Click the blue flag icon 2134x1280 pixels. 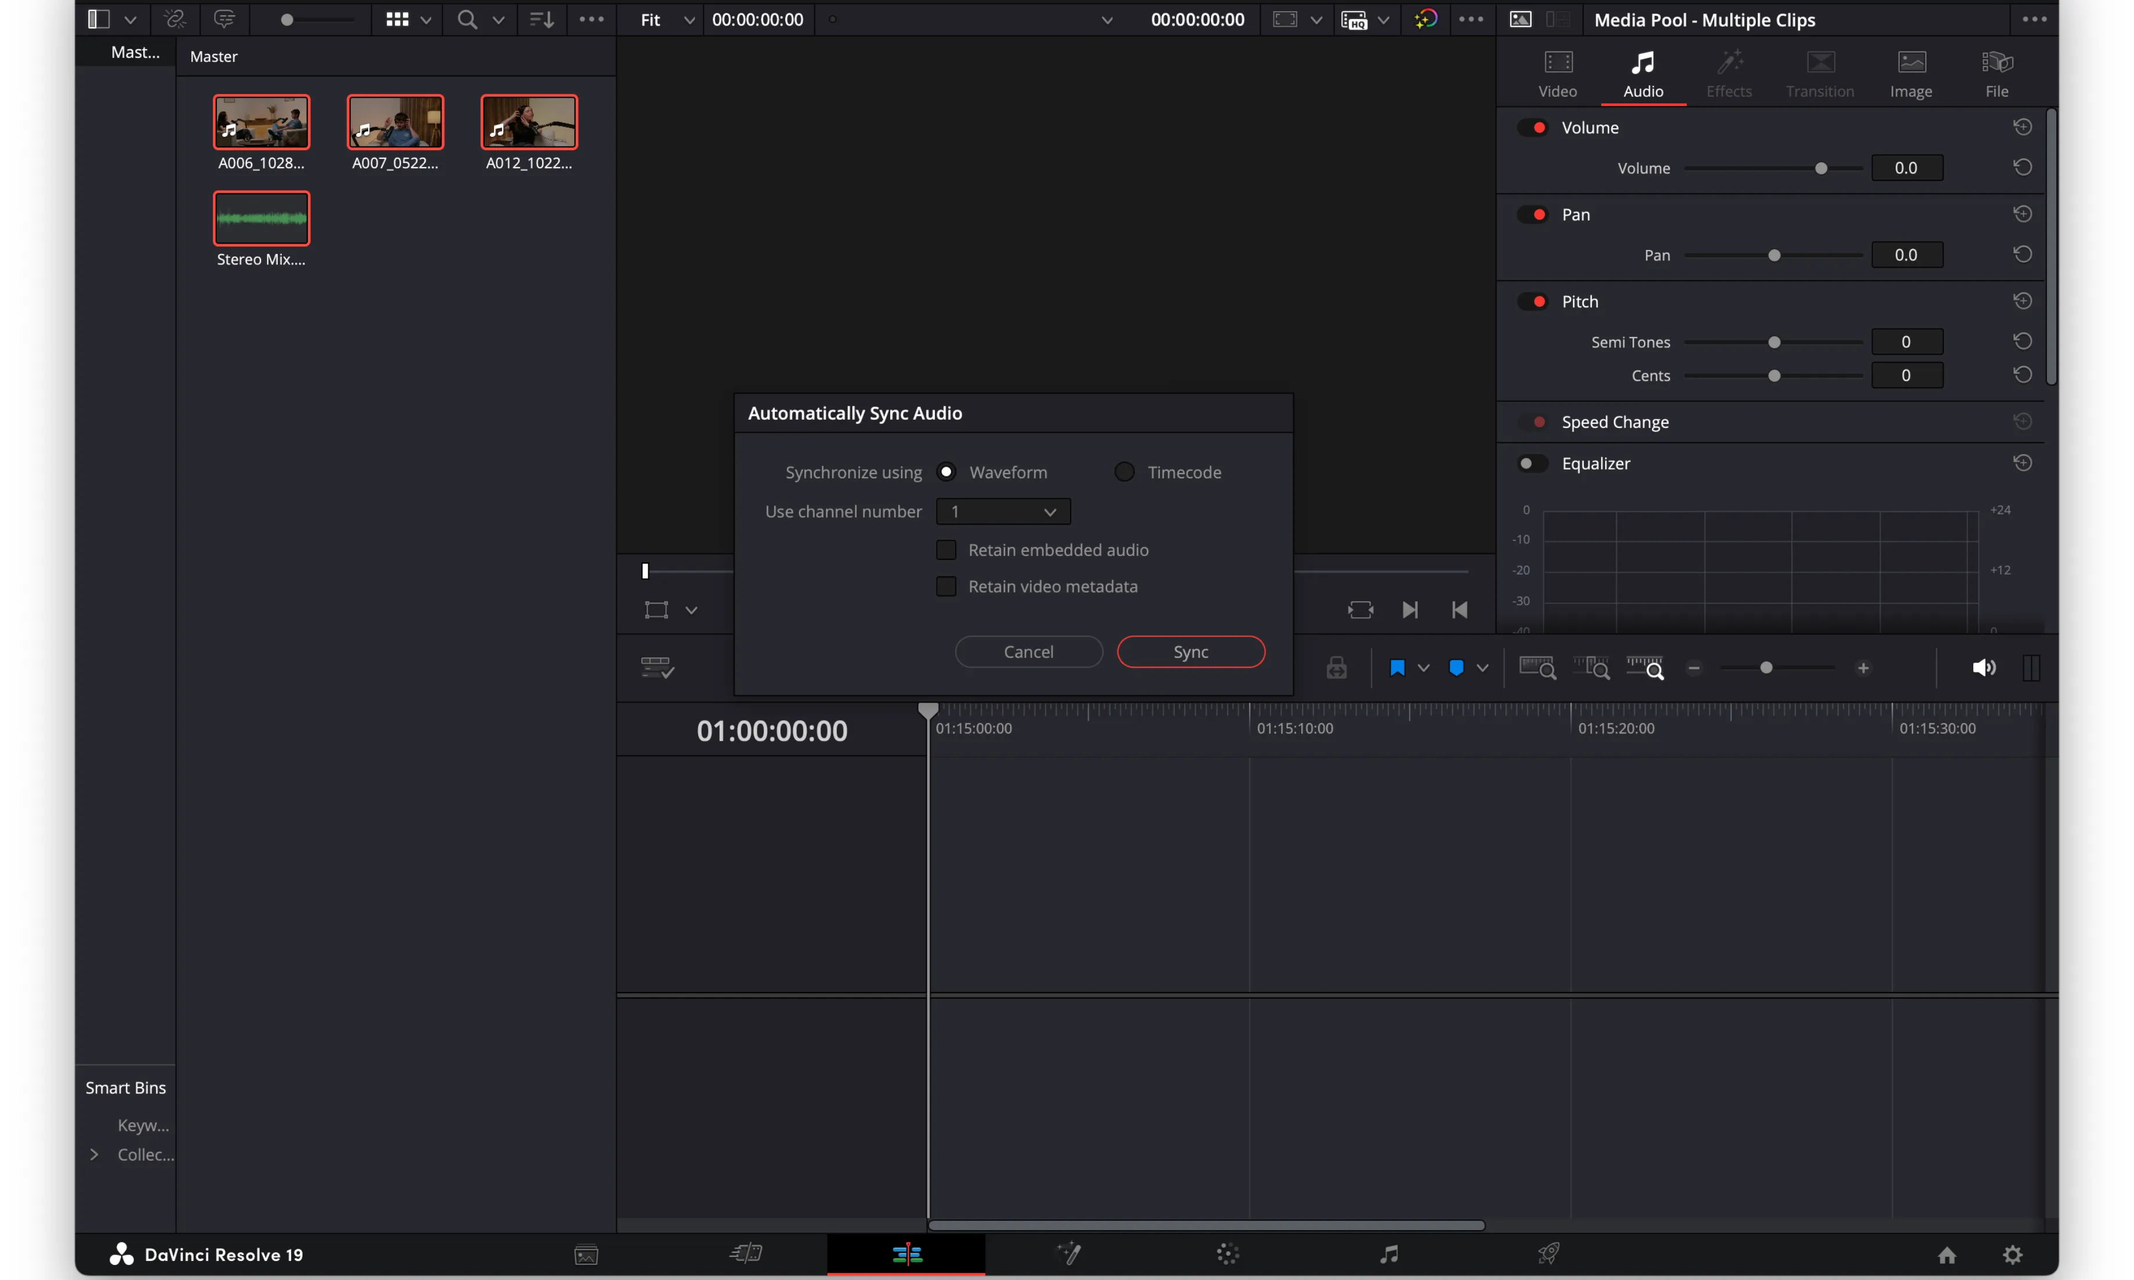click(1398, 668)
